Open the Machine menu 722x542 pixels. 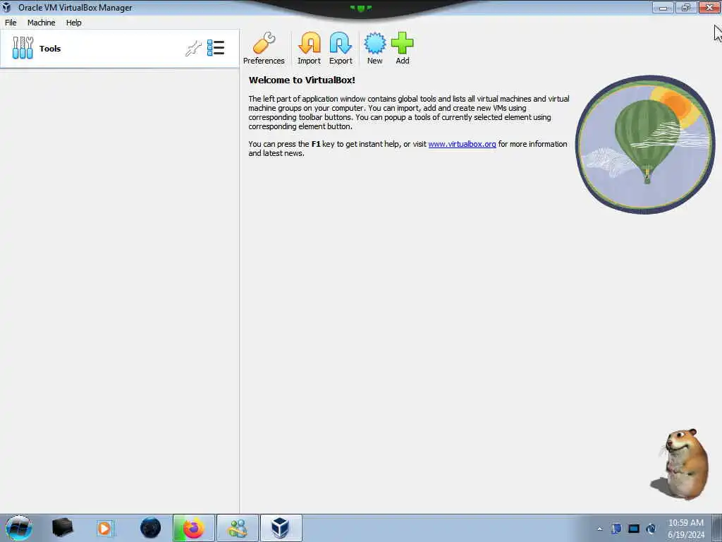click(x=42, y=23)
